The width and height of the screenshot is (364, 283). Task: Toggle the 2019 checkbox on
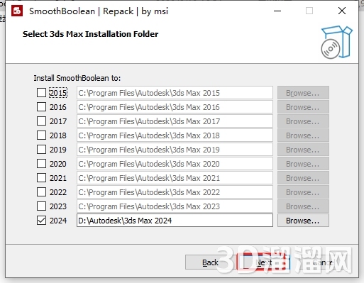pos(41,150)
